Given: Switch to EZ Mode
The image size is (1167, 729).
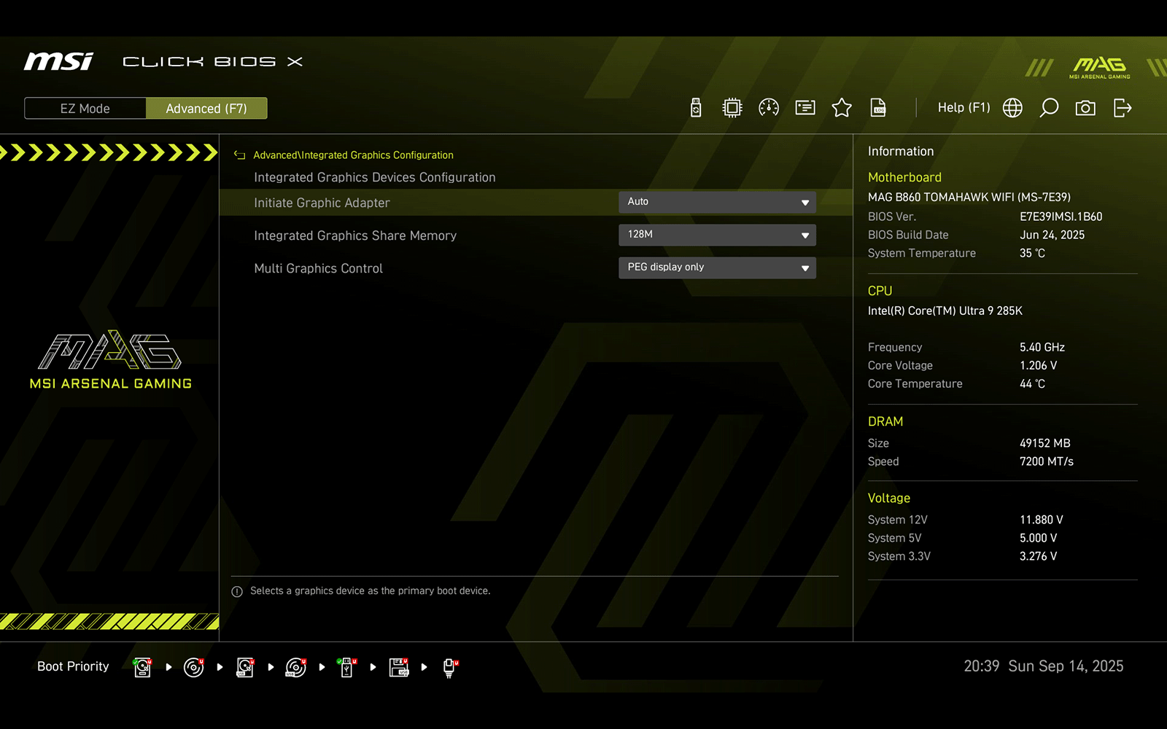Looking at the screenshot, I should pos(85,109).
